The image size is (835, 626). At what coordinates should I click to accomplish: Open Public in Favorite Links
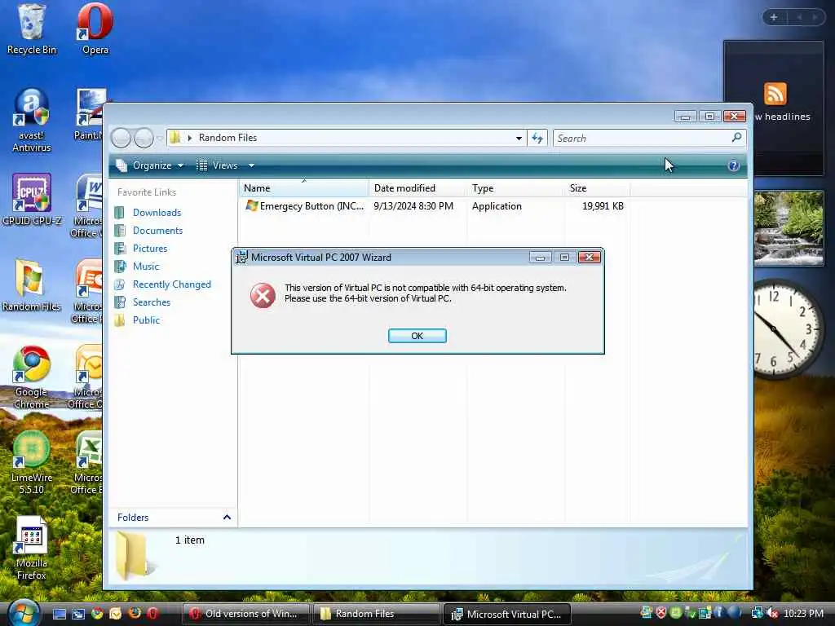[x=146, y=320]
